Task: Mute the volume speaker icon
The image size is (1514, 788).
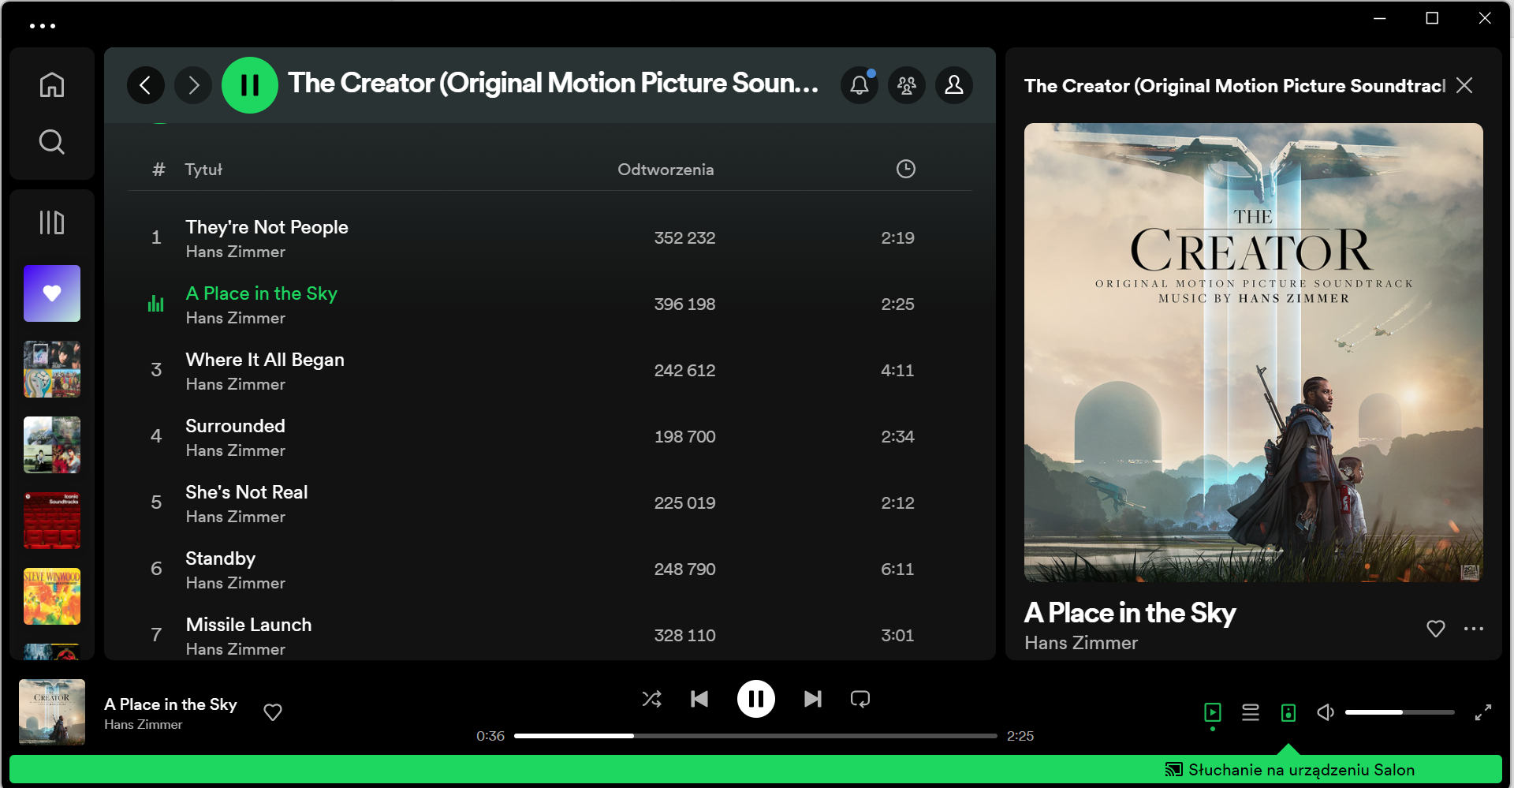Action: click(x=1326, y=713)
